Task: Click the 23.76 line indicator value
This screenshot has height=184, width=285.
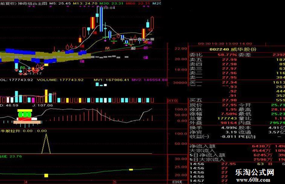Action: click(16, 156)
